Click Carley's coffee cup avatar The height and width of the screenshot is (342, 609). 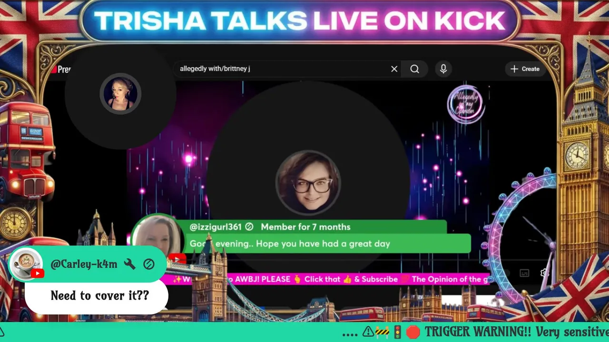[27, 263]
